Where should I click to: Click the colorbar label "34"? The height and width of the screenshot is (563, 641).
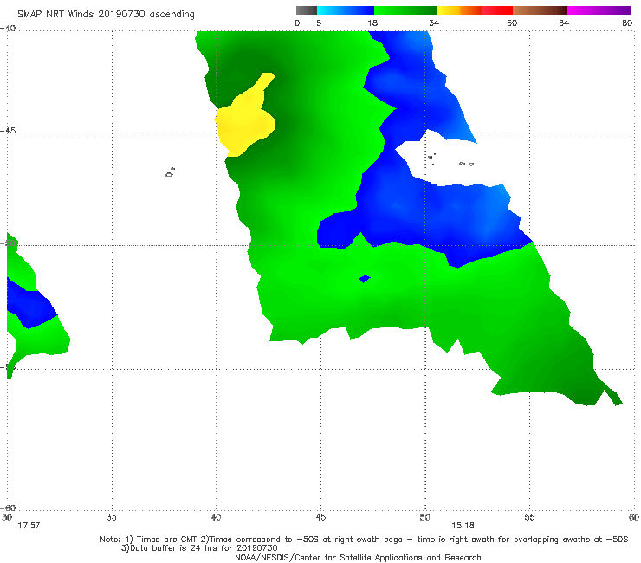coord(434,23)
